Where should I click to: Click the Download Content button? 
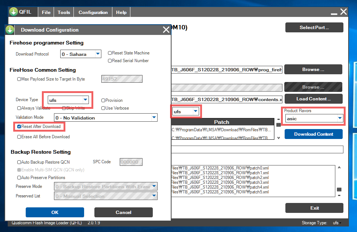pyautogui.click(x=314, y=134)
